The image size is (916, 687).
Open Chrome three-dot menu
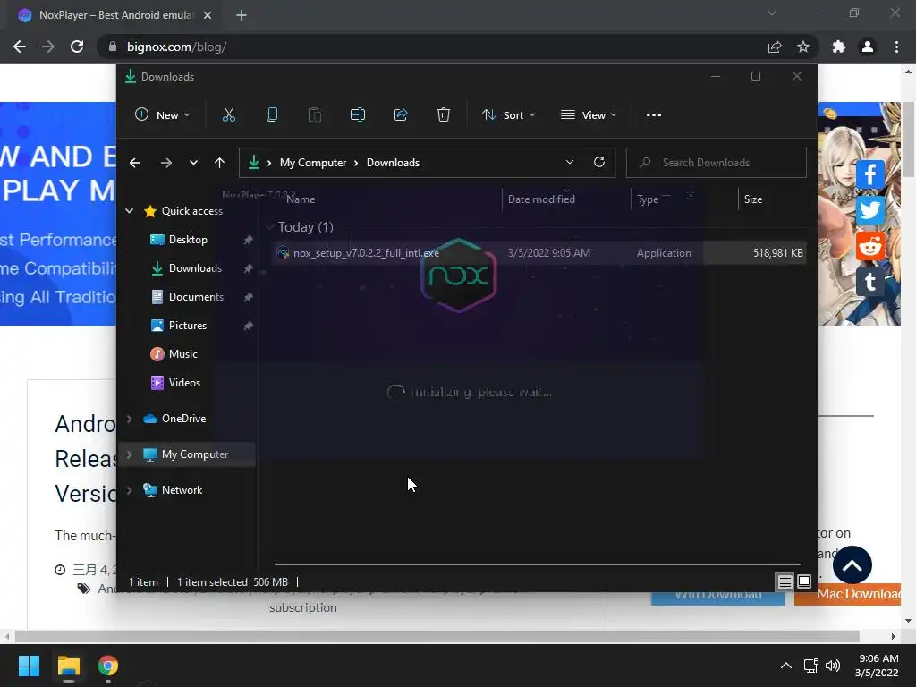tap(896, 47)
